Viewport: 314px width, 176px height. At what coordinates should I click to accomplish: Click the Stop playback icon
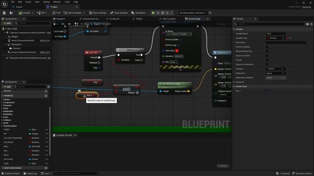click(x=162, y=13)
